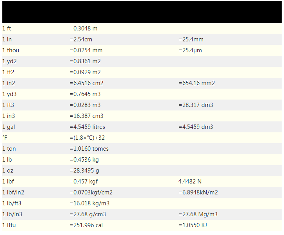Click the '=2.54cm' conversion value
Image resolution: width=284 pixels, height=235 pixels.
(81, 39)
